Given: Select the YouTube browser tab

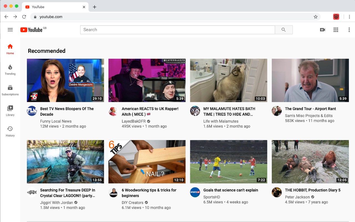Looking at the screenshot, I should [x=55, y=7].
